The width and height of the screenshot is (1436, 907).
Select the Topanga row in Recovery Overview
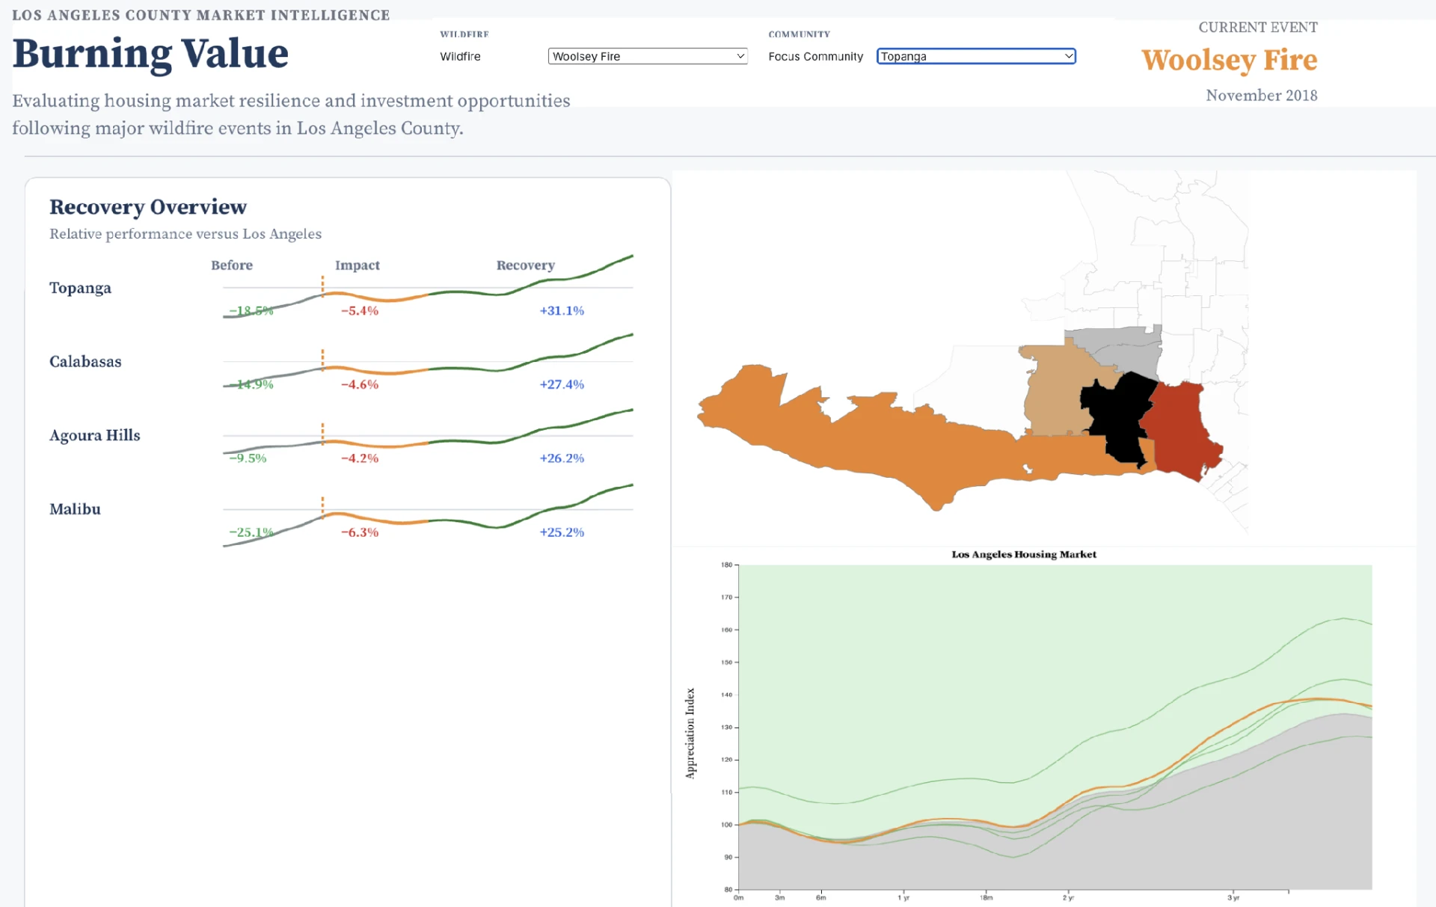pyautogui.click(x=341, y=288)
